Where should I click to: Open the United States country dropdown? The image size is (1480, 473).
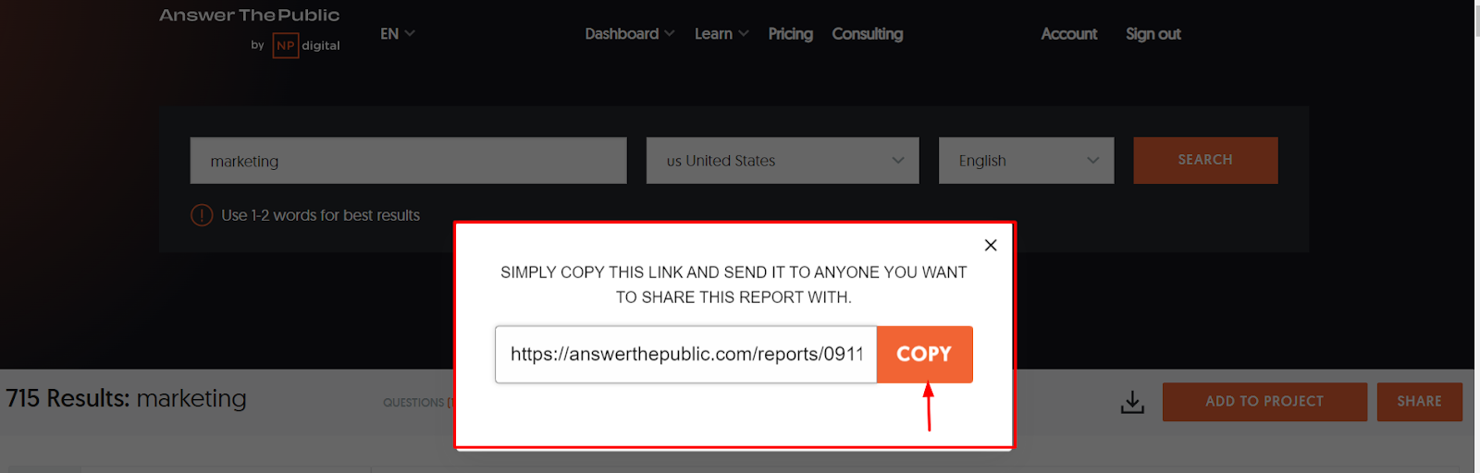783,161
